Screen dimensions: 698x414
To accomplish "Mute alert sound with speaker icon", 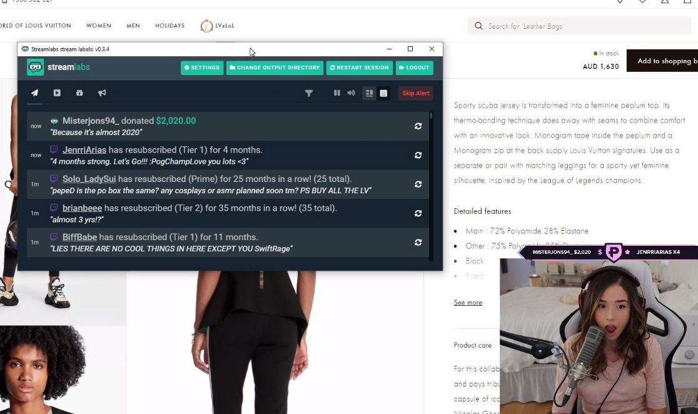I will click(352, 93).
